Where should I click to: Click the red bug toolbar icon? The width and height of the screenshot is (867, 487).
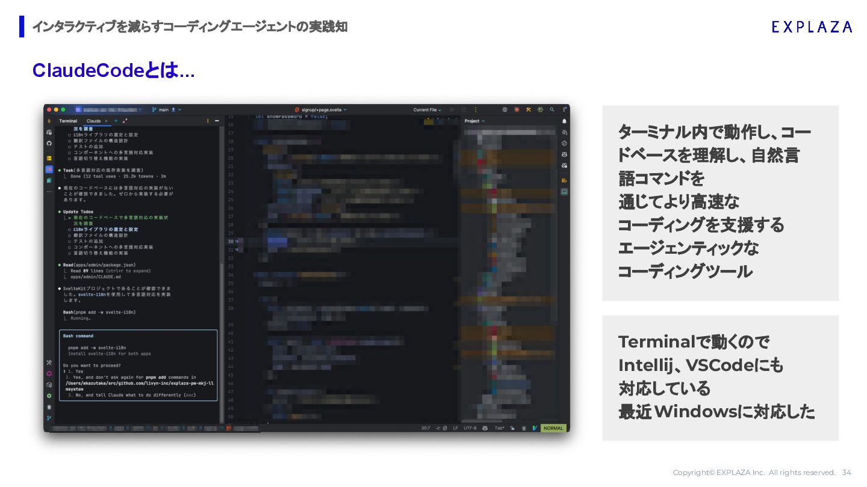point(517,110)
